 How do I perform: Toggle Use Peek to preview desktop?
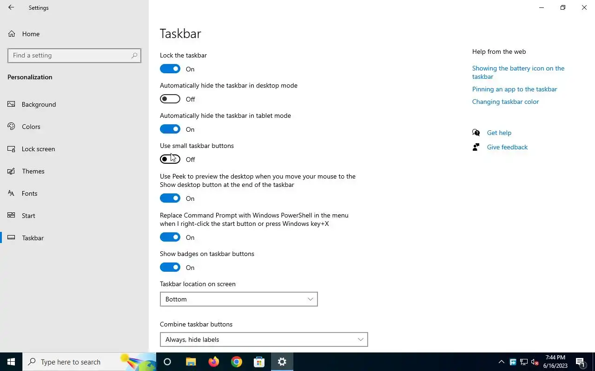click(170, 198)
